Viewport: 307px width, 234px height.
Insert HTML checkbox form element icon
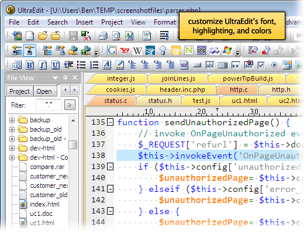[x=261, y=65]
